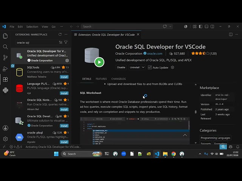Open the Explorer view in activity bar

coord(5,36)
